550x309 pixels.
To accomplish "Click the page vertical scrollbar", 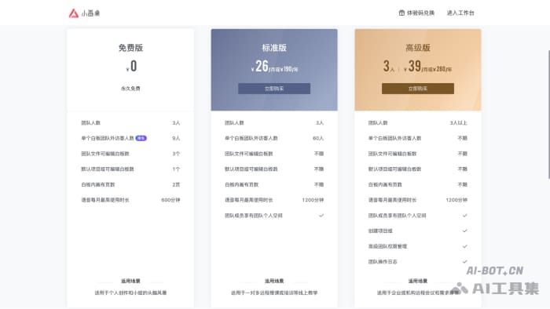I will point(548,115).
